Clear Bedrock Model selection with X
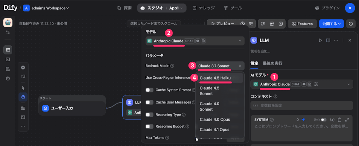359x146 pixels. (x=240, y=66)
